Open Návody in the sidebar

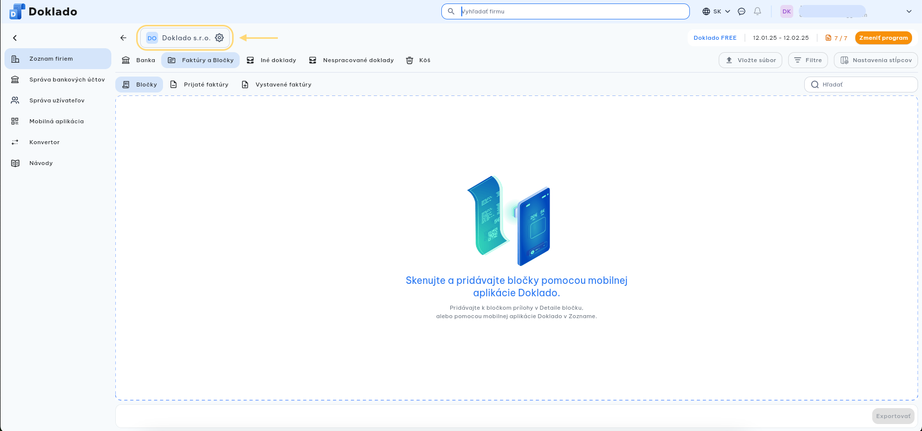click(58, 163)
